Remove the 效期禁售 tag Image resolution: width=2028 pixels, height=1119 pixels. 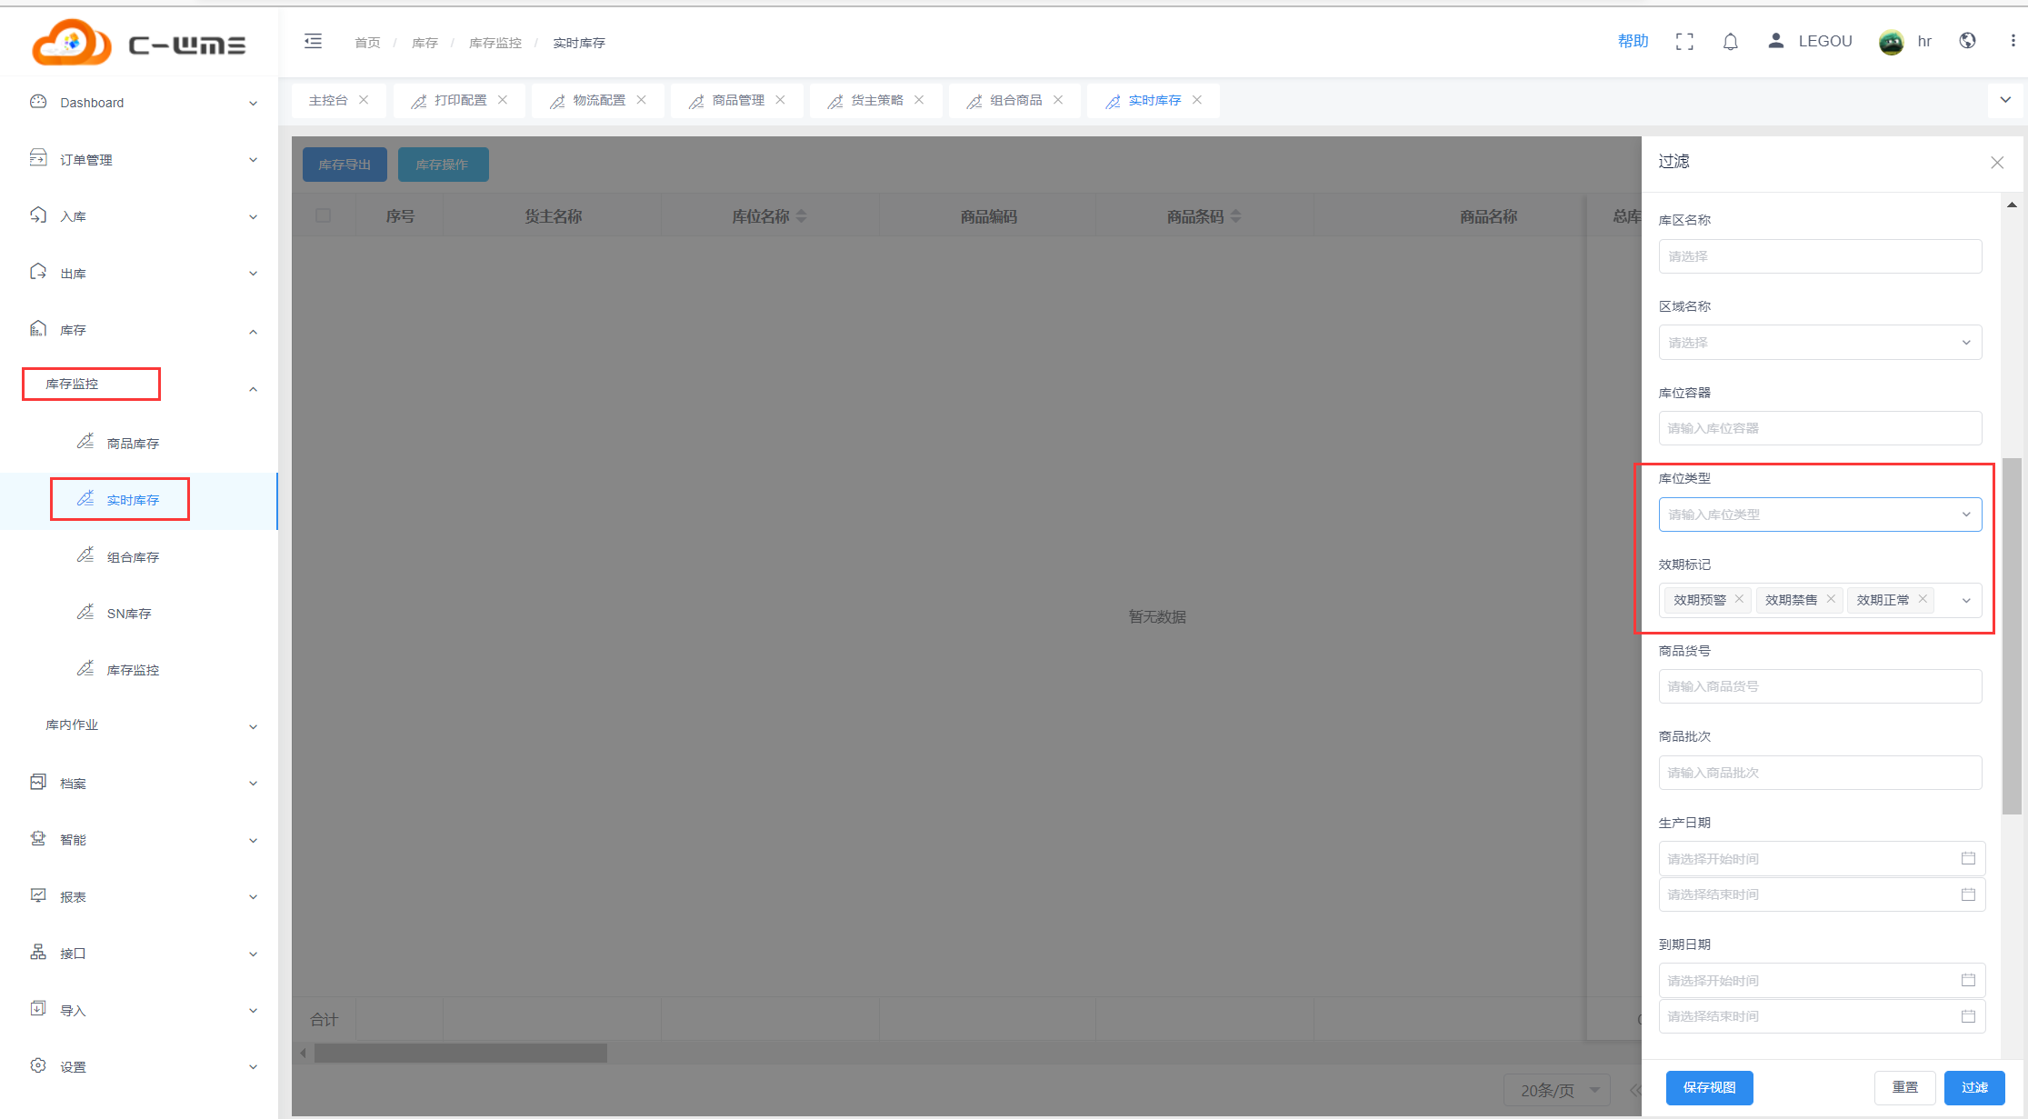point(1831,599)
